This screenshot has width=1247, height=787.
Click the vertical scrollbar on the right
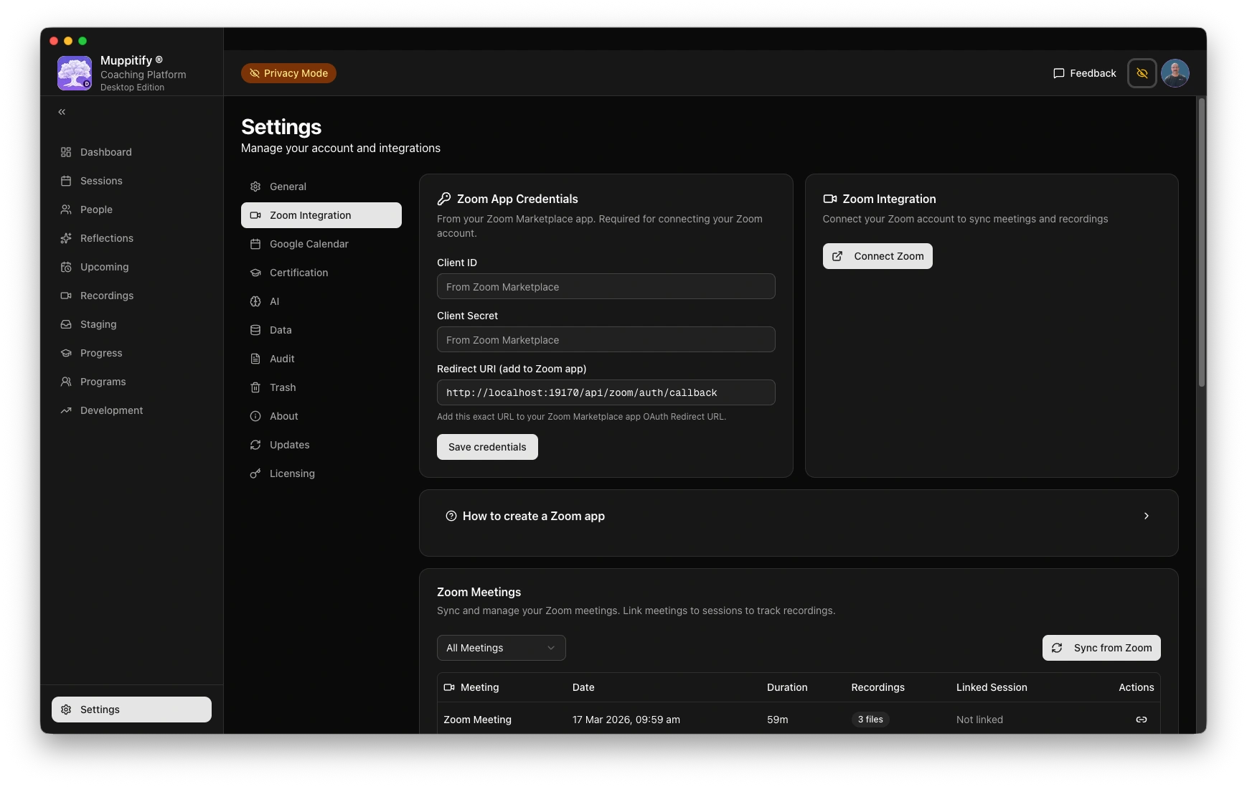click(1201, 244)
